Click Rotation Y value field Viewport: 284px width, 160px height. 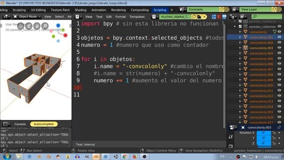click(264, 138)
